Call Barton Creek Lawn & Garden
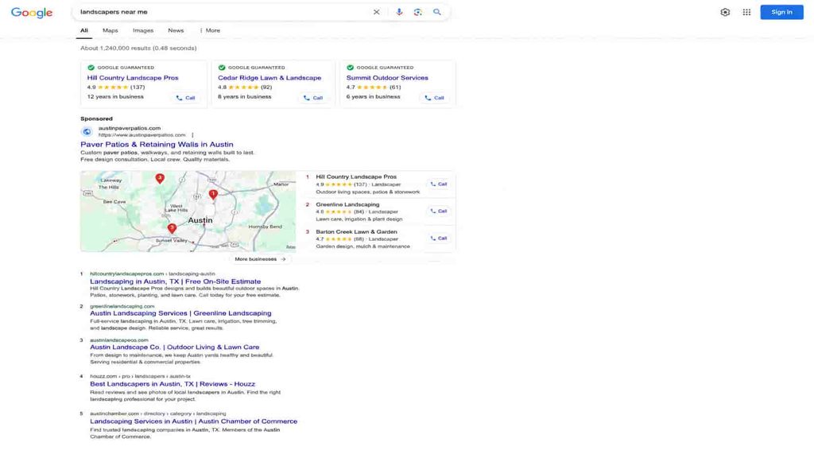 coord(439,239)
